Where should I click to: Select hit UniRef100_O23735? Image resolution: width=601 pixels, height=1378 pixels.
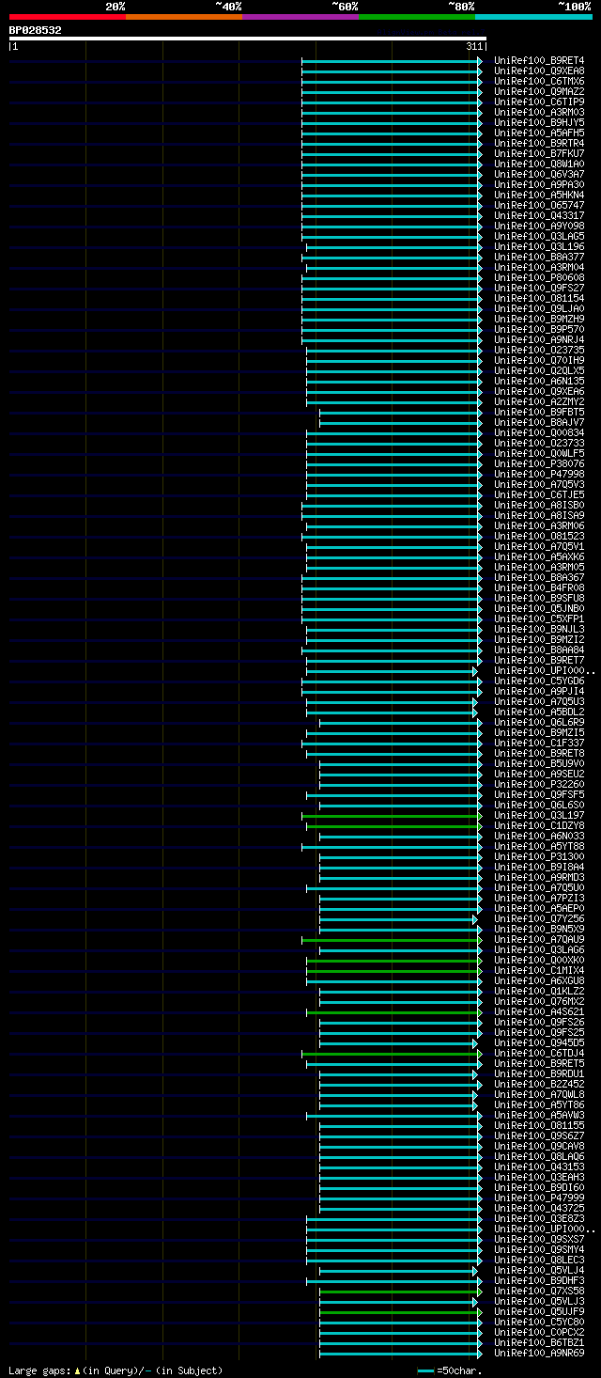(539, 351)
